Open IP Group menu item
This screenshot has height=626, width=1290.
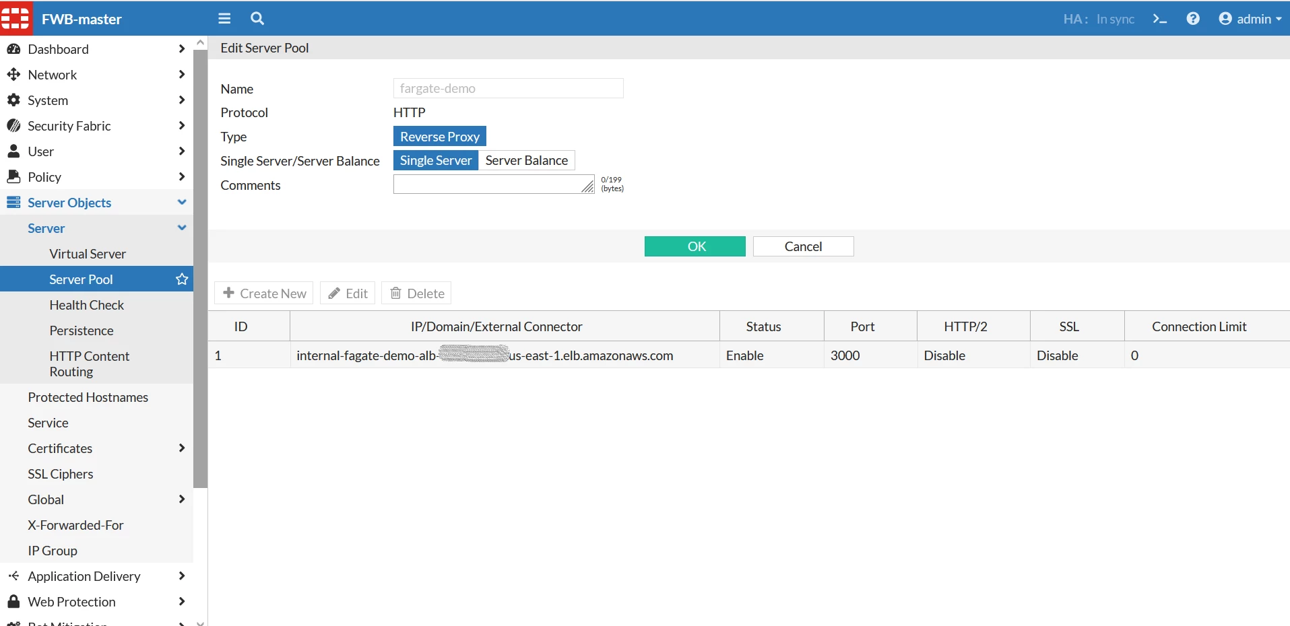point(53,551)
